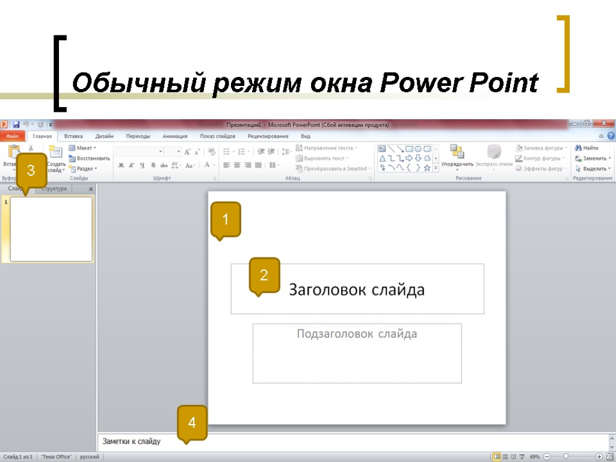Minimize the ribbon with caret icon
616x462 pixels.
point(601,136)
